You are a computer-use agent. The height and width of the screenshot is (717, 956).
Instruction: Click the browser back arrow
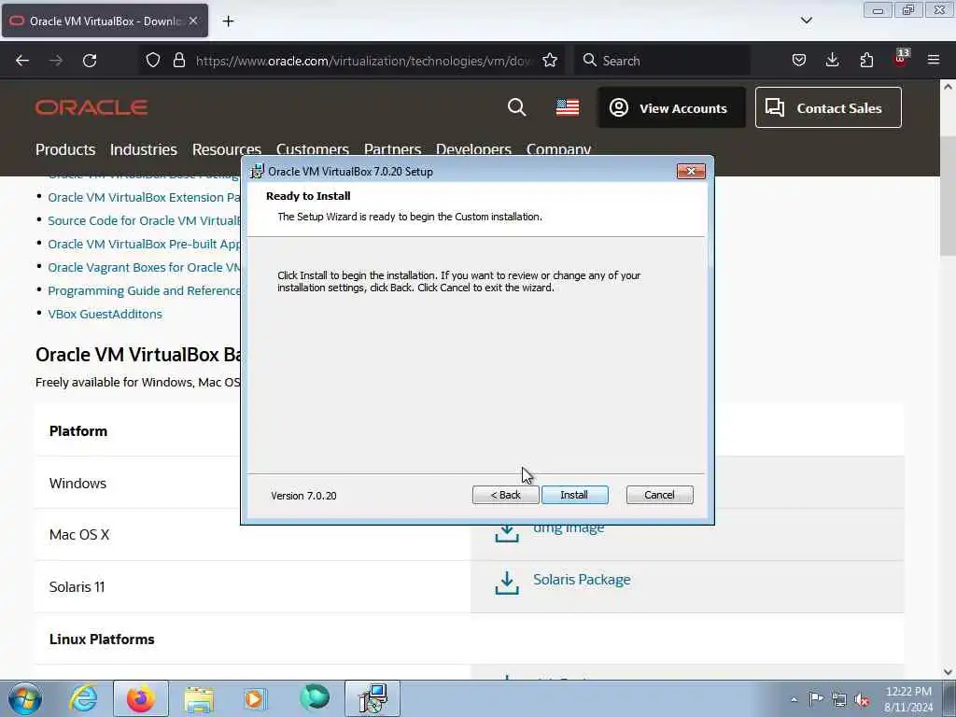coord(22,61)
